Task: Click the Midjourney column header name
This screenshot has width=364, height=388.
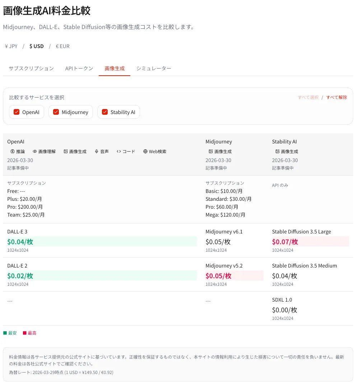Action: point(219,142)
